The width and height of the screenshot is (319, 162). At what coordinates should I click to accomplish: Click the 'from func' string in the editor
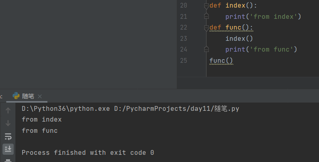coord(273,50)
